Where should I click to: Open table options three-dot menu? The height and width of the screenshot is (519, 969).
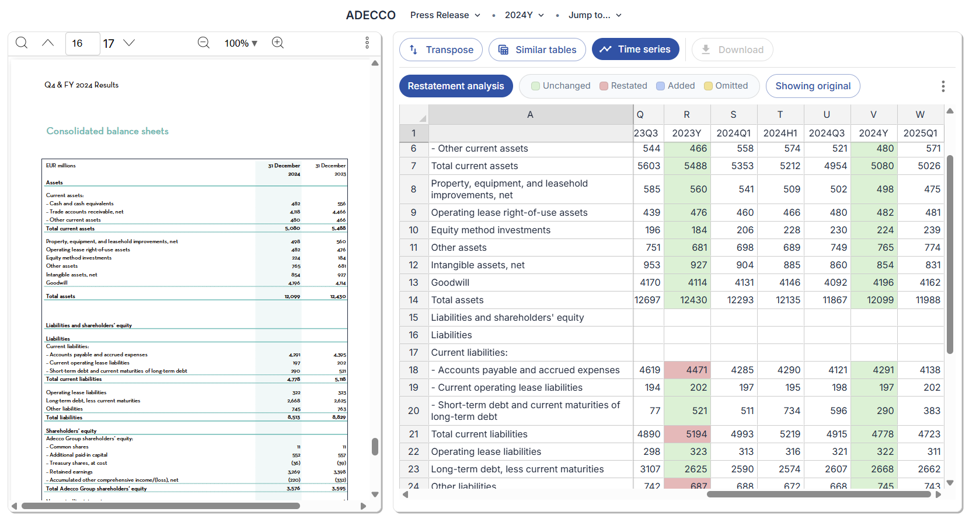tap(943, 86)
